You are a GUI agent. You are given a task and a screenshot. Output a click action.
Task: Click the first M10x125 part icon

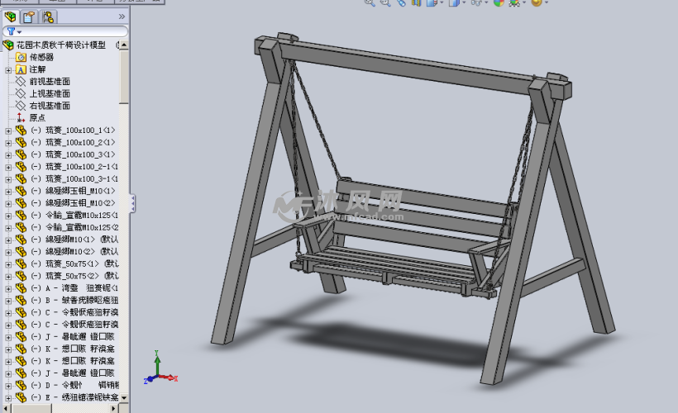(x=21, y=215)
